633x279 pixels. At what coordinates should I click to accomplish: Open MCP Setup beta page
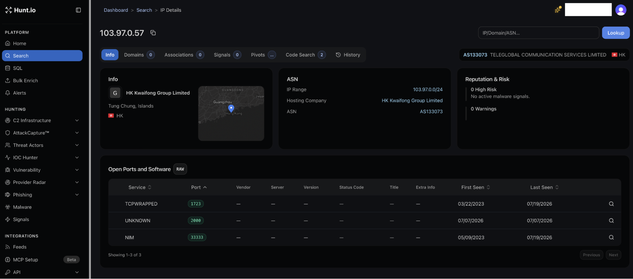pos(42,260)
